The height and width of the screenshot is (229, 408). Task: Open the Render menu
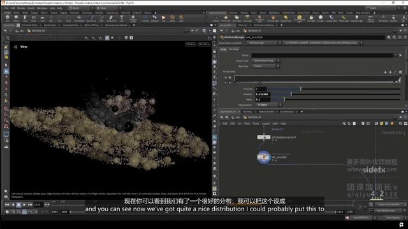(21, 8)
